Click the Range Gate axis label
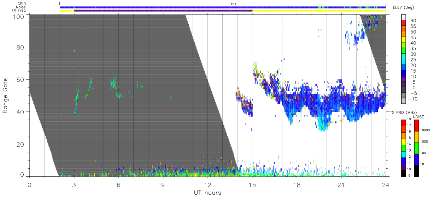Screen dimensions: 434x200 (5, 95)
